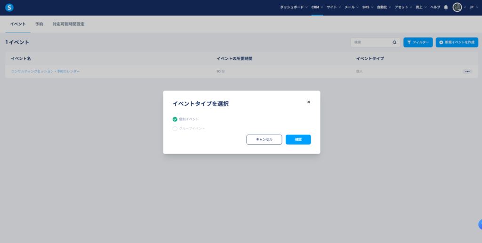The height and width of the screenshot is (243, 482).
Task: Click the user profile avatar
Action: click(457, 8)
